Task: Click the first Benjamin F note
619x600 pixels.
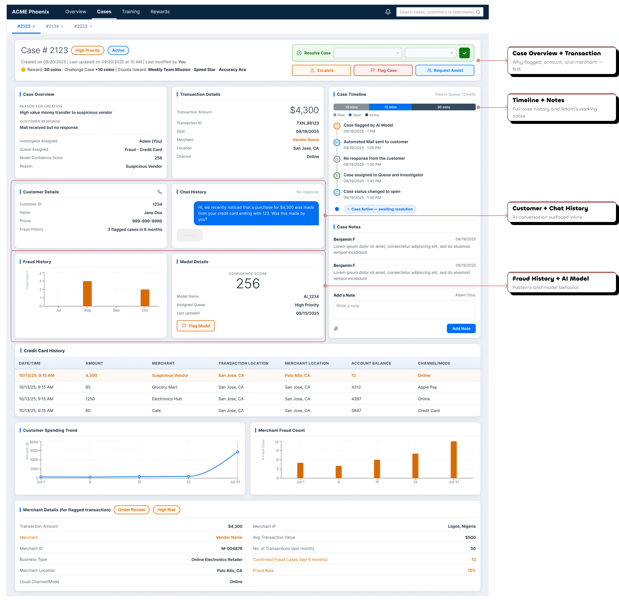Action: coord(404,246)
